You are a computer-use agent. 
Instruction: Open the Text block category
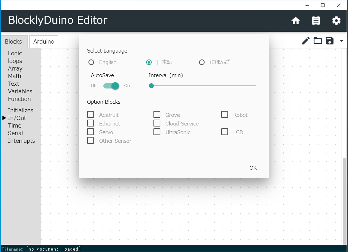[x=13, y=84]
